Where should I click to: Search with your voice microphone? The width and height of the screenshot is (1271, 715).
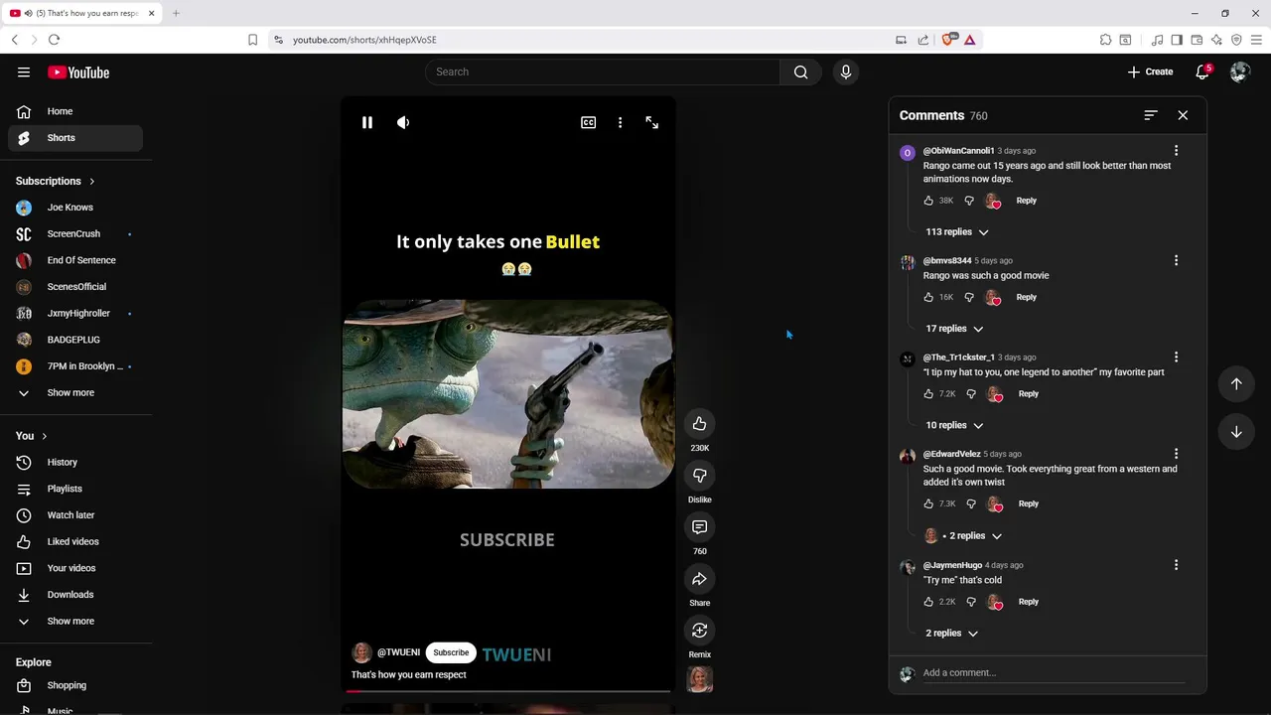pyautogui.click(x=846, y=71)
